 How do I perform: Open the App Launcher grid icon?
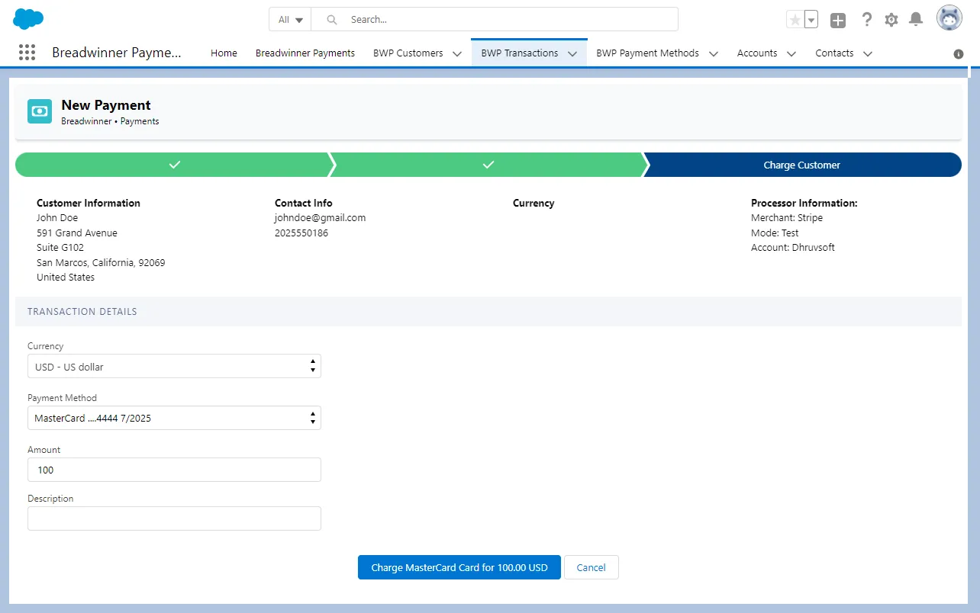click(27, 53)
